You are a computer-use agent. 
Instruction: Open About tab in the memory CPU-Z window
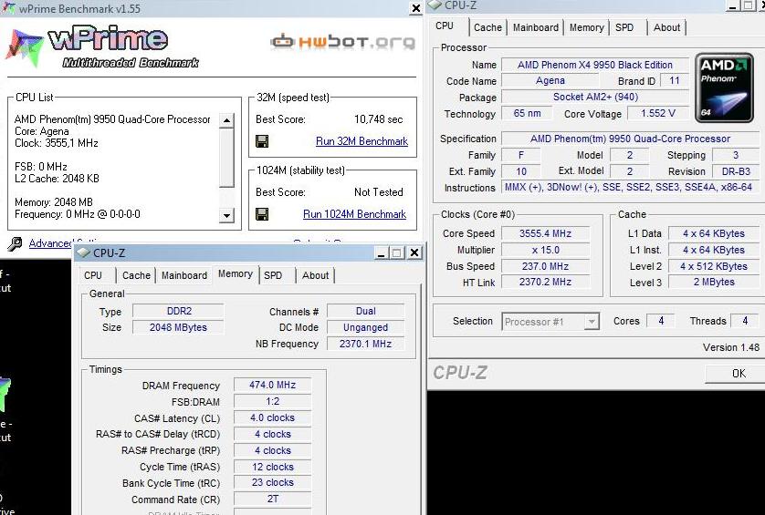315,275
